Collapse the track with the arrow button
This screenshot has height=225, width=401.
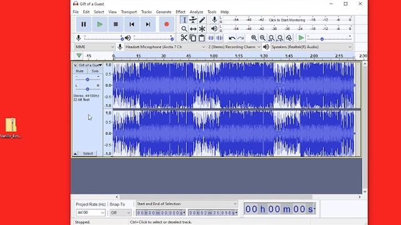[x=75, y=154]
